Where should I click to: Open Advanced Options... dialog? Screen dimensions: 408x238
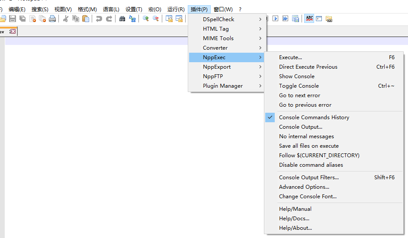point(334,187)
